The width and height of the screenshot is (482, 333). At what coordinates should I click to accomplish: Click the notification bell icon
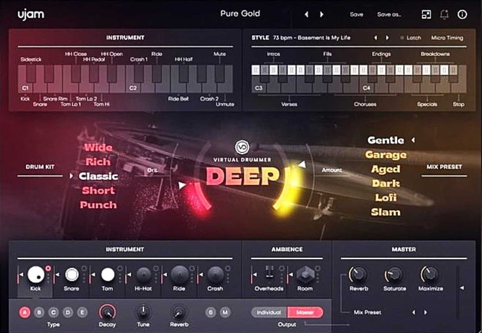[x=444, y=14]
